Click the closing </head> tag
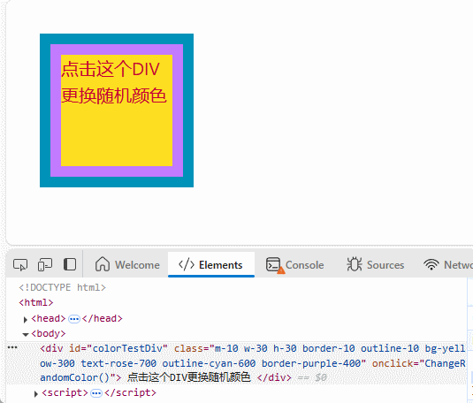The height and width of the screenshot is (403, 473). click(103, 318)
